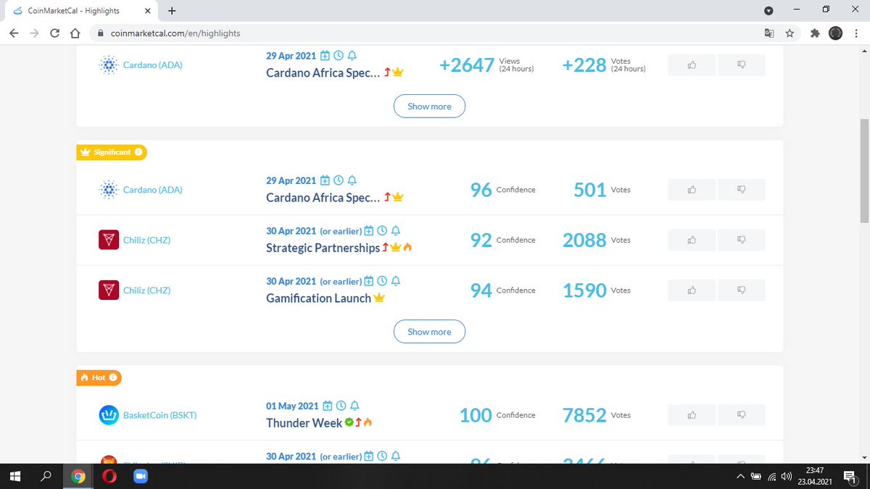Downvote the Chiliz Gamification Launch event
The image size is (870, 489).
(741, 290)
